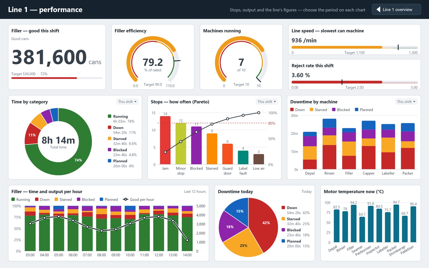
Task: Toggle Starved series in Filler hourly chart
Action: click(x=63, y=199)
